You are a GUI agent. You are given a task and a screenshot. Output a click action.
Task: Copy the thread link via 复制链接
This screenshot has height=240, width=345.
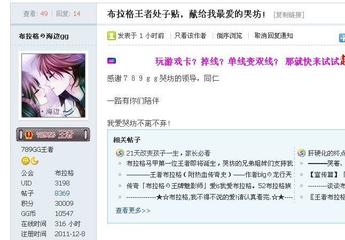tap(289, 15)
